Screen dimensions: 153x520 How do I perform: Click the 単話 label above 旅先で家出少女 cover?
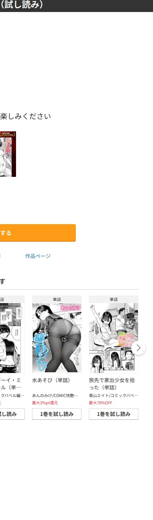pyautogui.click(x=114, y=299)
